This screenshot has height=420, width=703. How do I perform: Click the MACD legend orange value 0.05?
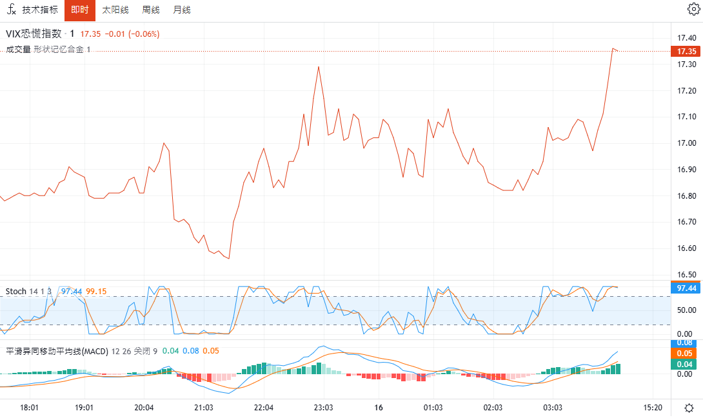211,351
